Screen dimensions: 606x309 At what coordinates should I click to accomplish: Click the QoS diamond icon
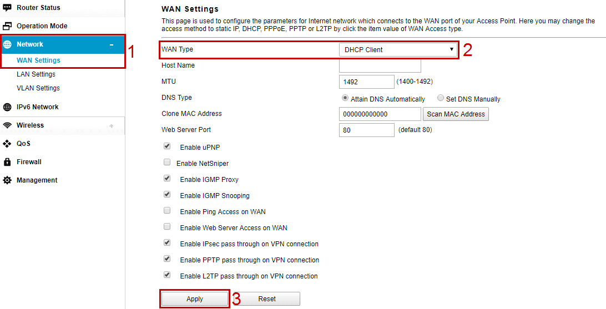pyautogui.click(x=7, y=144)
